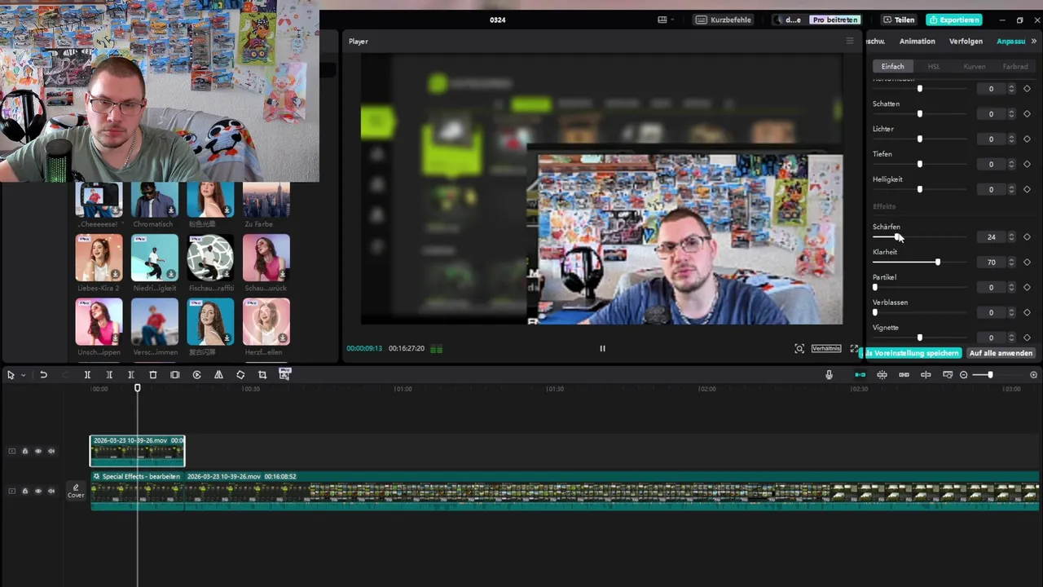This screenshot has height=587, width=1043.
Task: Click Auf alle anwenden button
Action: point(1001,353)
